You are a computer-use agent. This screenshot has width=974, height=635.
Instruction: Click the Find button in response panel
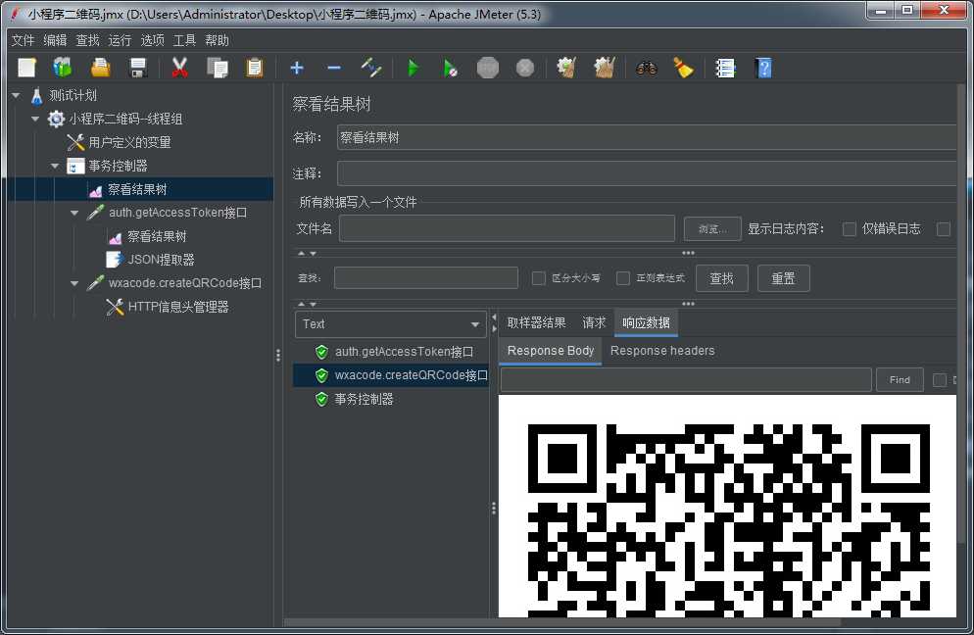[900, 379]
